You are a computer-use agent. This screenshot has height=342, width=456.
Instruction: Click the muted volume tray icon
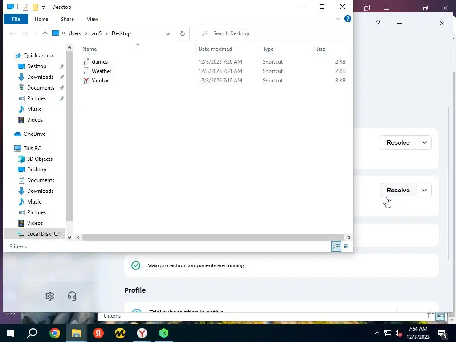point(398,333)
